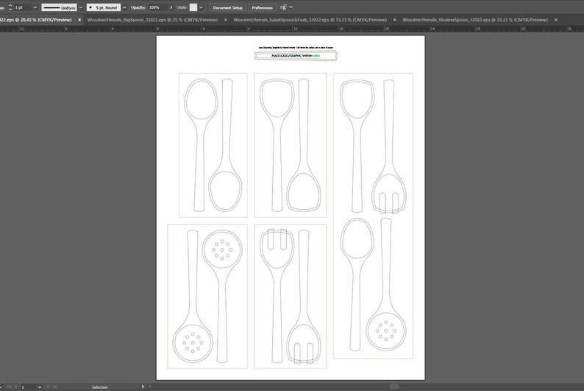Close the SaladSpoon&Fork document tab
This screenshot has width=584, height=391.
click(x=394, y=20)
